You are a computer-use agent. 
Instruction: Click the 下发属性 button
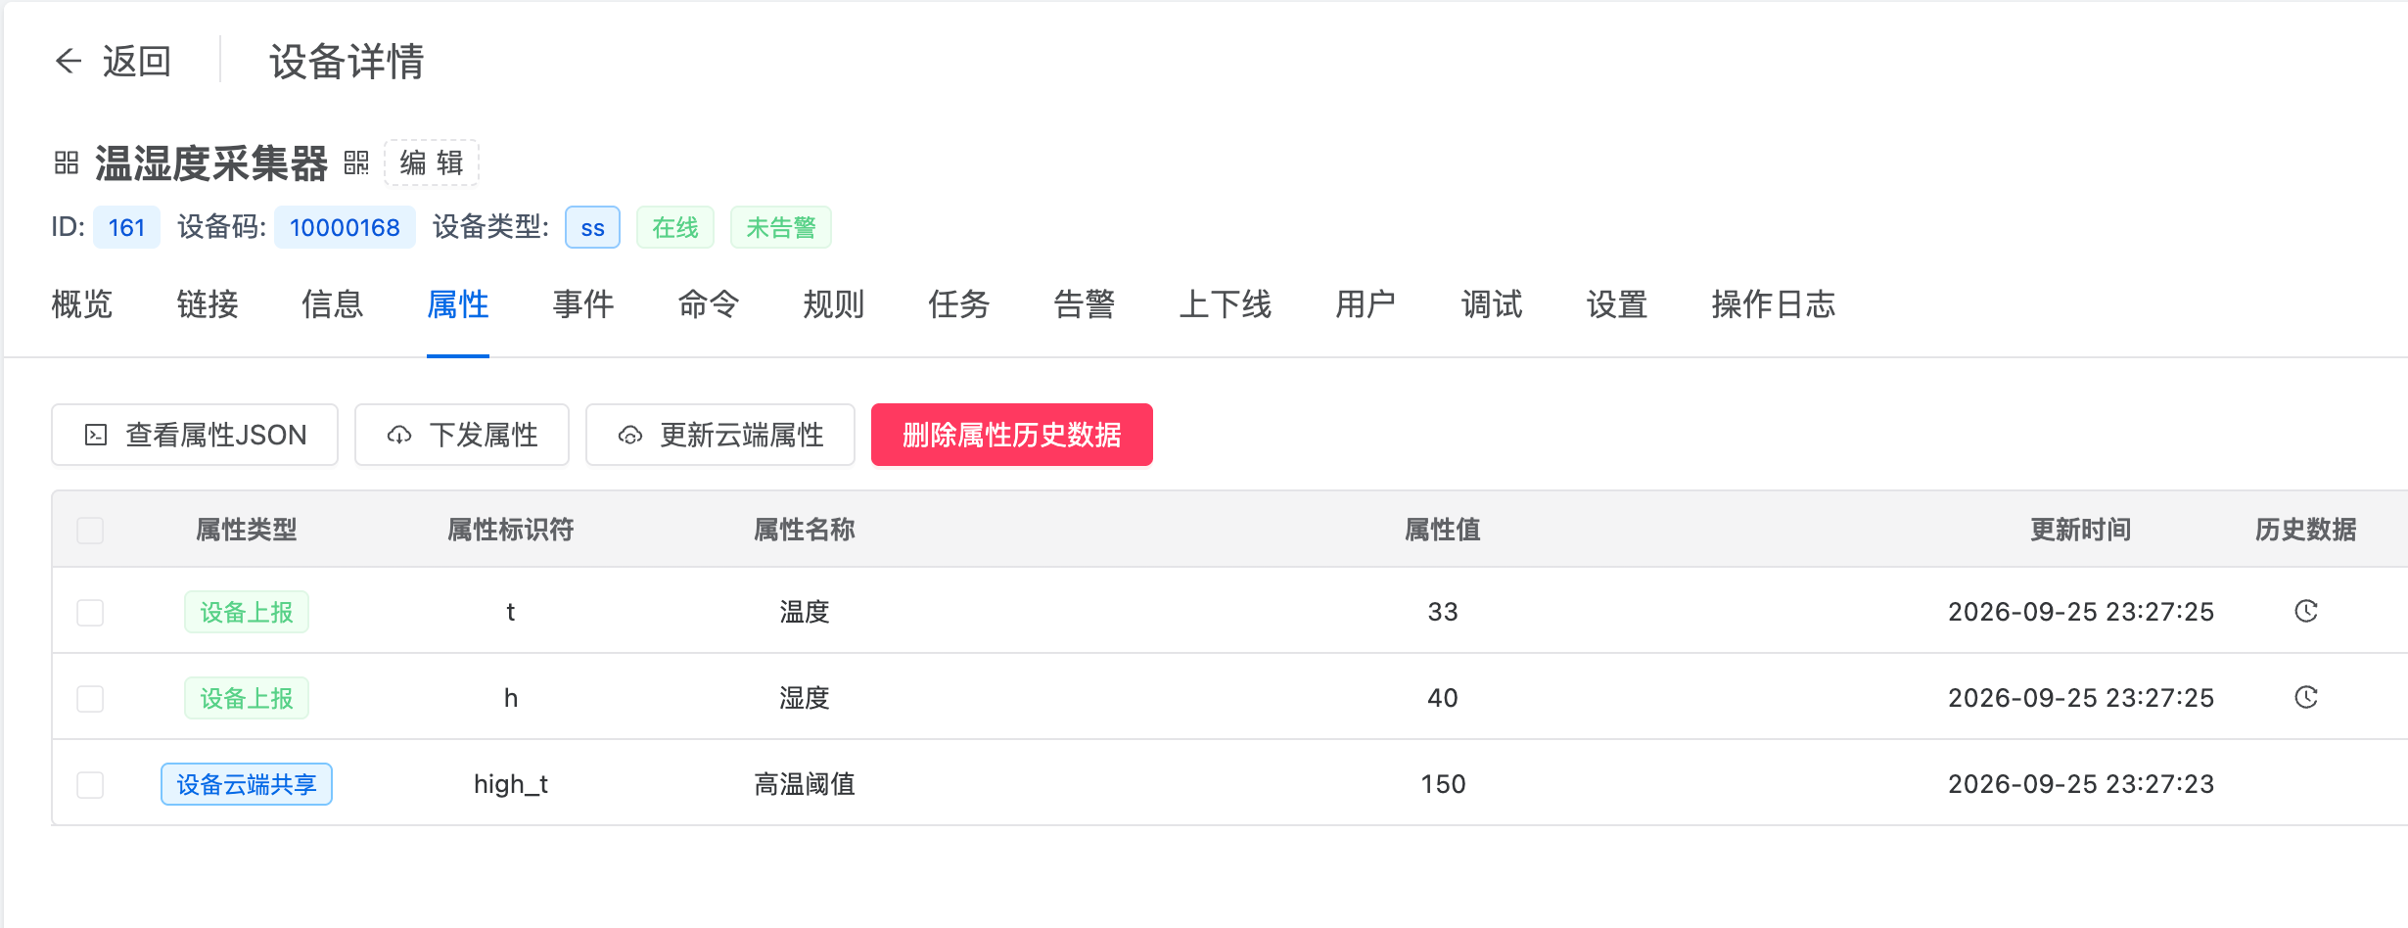coord(462,435)
